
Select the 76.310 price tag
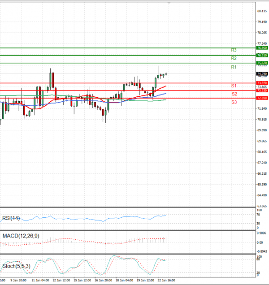(x=262, y=55)
